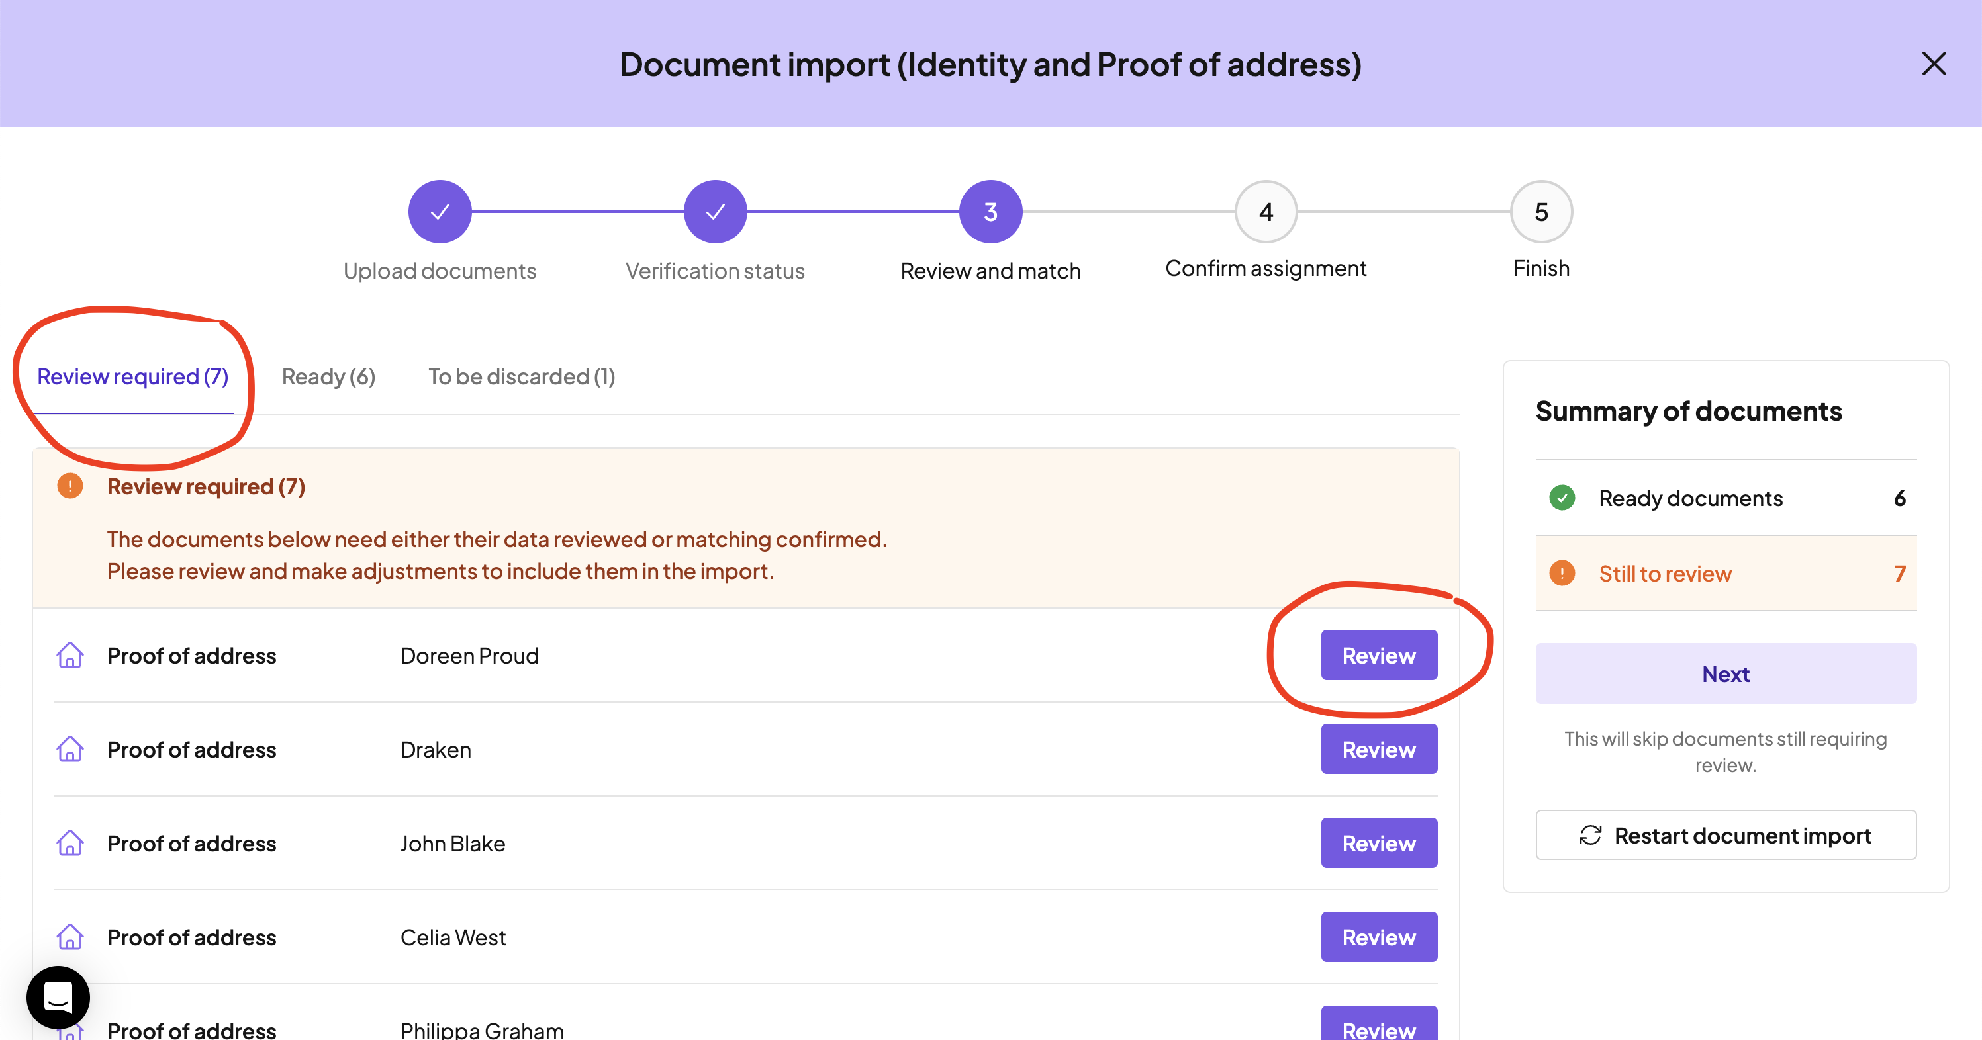Click the house icon for John Blake

pos(70,842)
